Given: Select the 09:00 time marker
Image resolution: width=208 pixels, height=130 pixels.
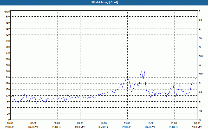Looking at the screenshot, I should (x=80, y=123).
